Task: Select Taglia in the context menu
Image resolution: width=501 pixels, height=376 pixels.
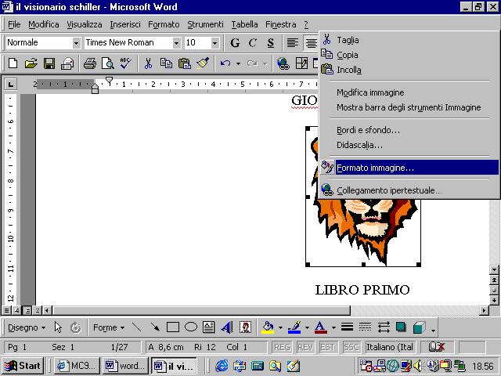Action: pyautogui.click(x=409, y=40)
